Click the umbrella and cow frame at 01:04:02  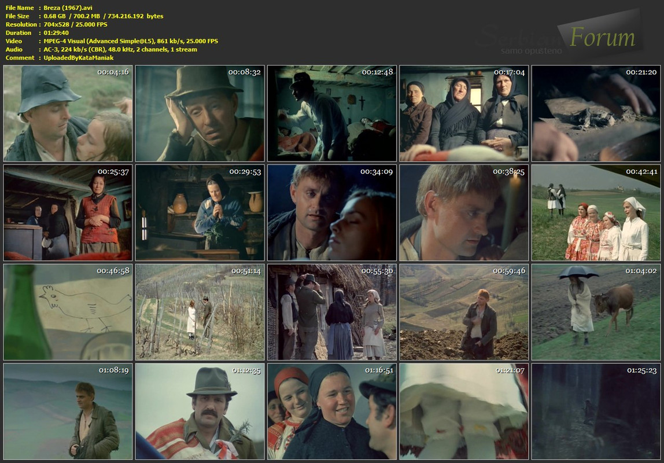(596, 312)
